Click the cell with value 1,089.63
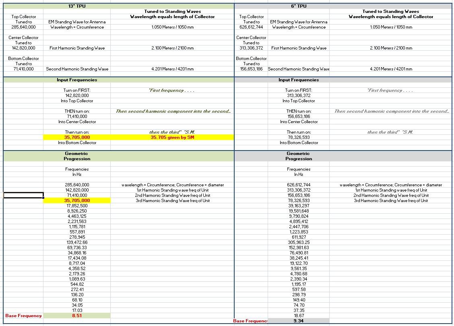This screenshot has height=326, width=454. click(x=77, y=279)
